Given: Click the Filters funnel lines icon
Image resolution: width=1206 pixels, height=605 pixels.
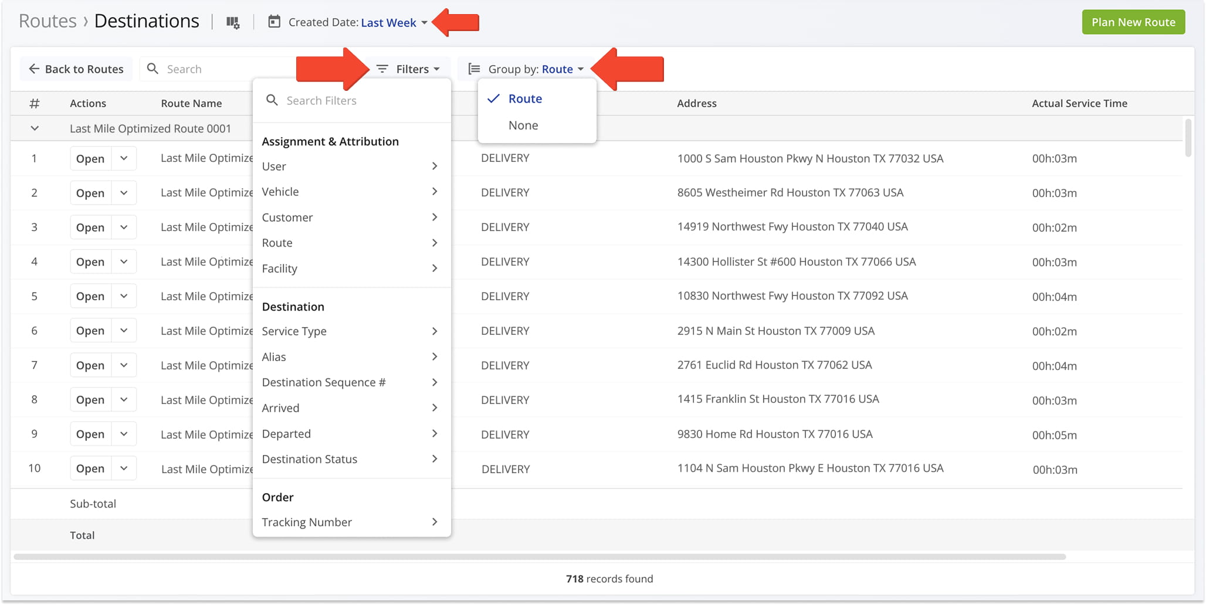Looking at the screenshot, I should coord(382,69).
